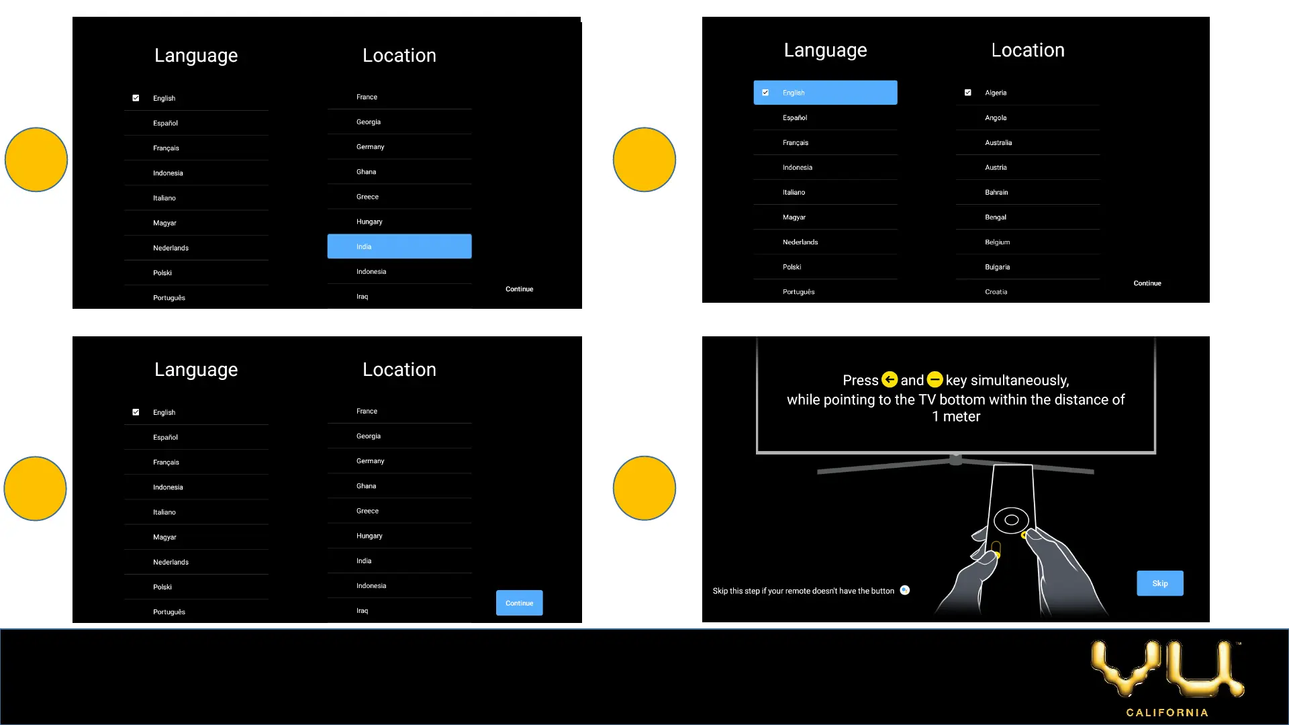Screen dimensions: 1289x725
Task: Click the yellow back-arrow key icon
Action: [890, 380]
